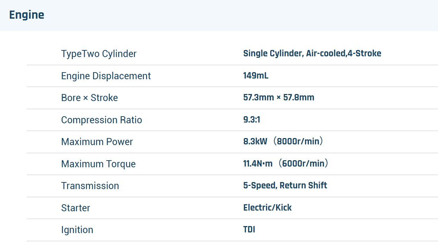This screenshot has width=438, height=250.
Task: Click the Maximum Torque label
Action: pos(98,164)
